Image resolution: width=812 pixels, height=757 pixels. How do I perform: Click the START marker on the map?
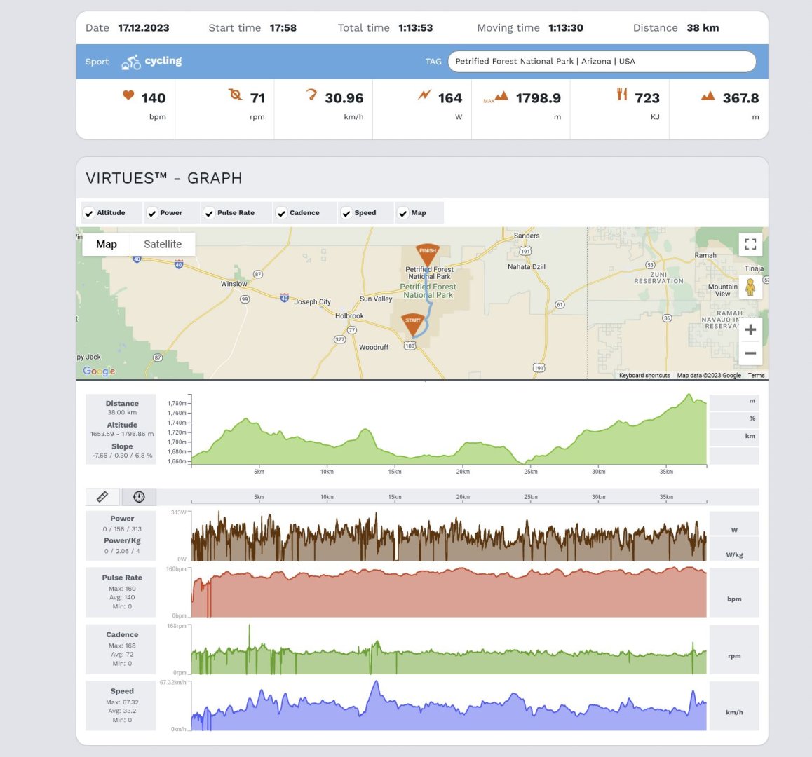(x=413, y=324)
